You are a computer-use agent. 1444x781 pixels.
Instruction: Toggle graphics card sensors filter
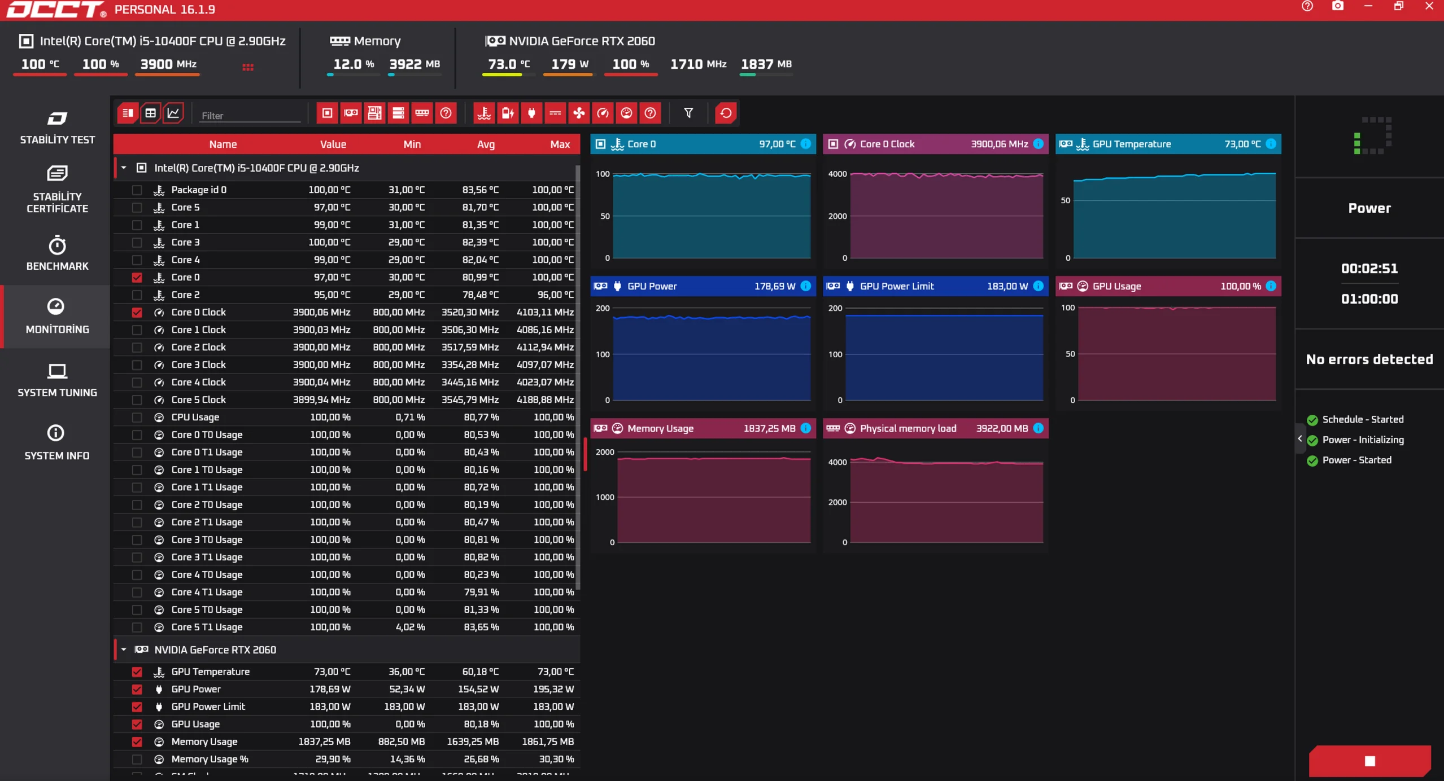click(351, 113)
